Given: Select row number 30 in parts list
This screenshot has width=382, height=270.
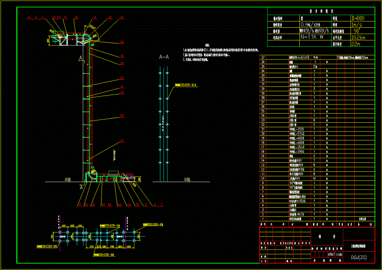Looking at the screenshot, I should (x=263, y=89).
